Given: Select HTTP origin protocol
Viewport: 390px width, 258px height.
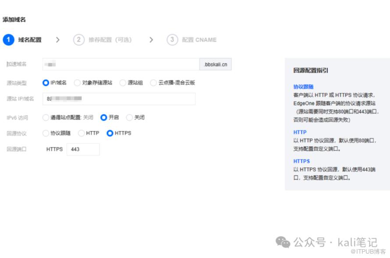Looking at the screenshot, I should [x=81, y=133].
